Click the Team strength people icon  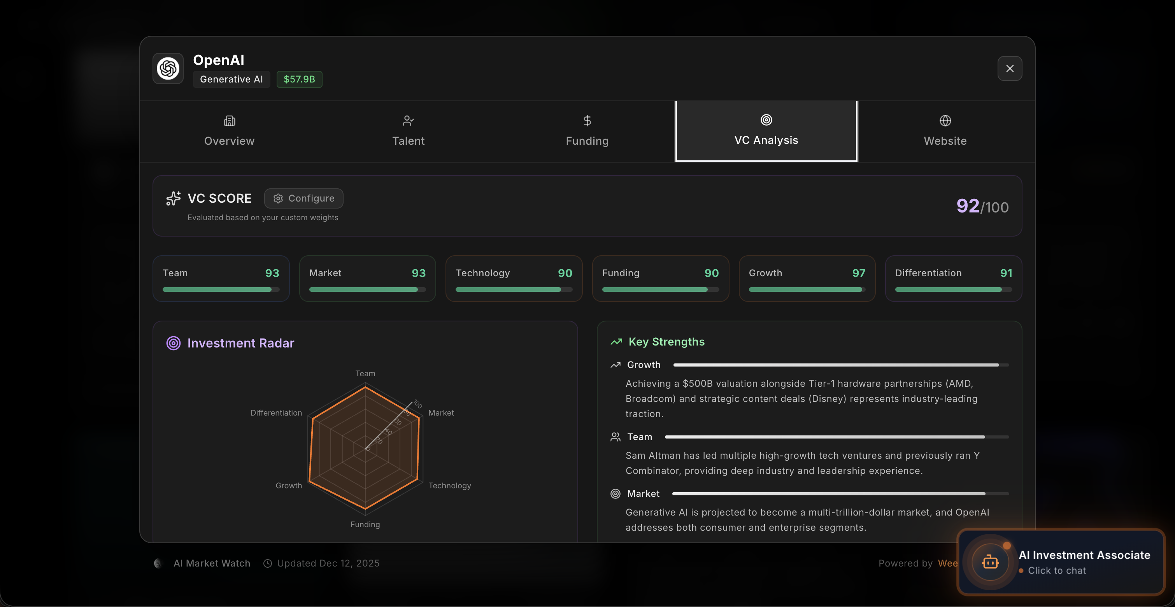616,437
